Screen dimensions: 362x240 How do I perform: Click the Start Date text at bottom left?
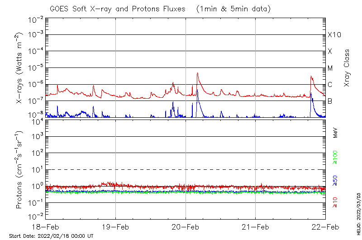click(x=51, y=236)
